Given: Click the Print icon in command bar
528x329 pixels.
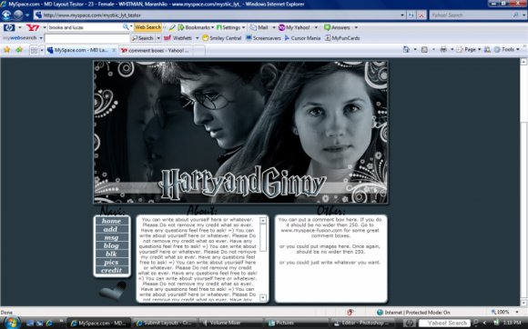Looking at the screenshot, I should tap(443, 50).
